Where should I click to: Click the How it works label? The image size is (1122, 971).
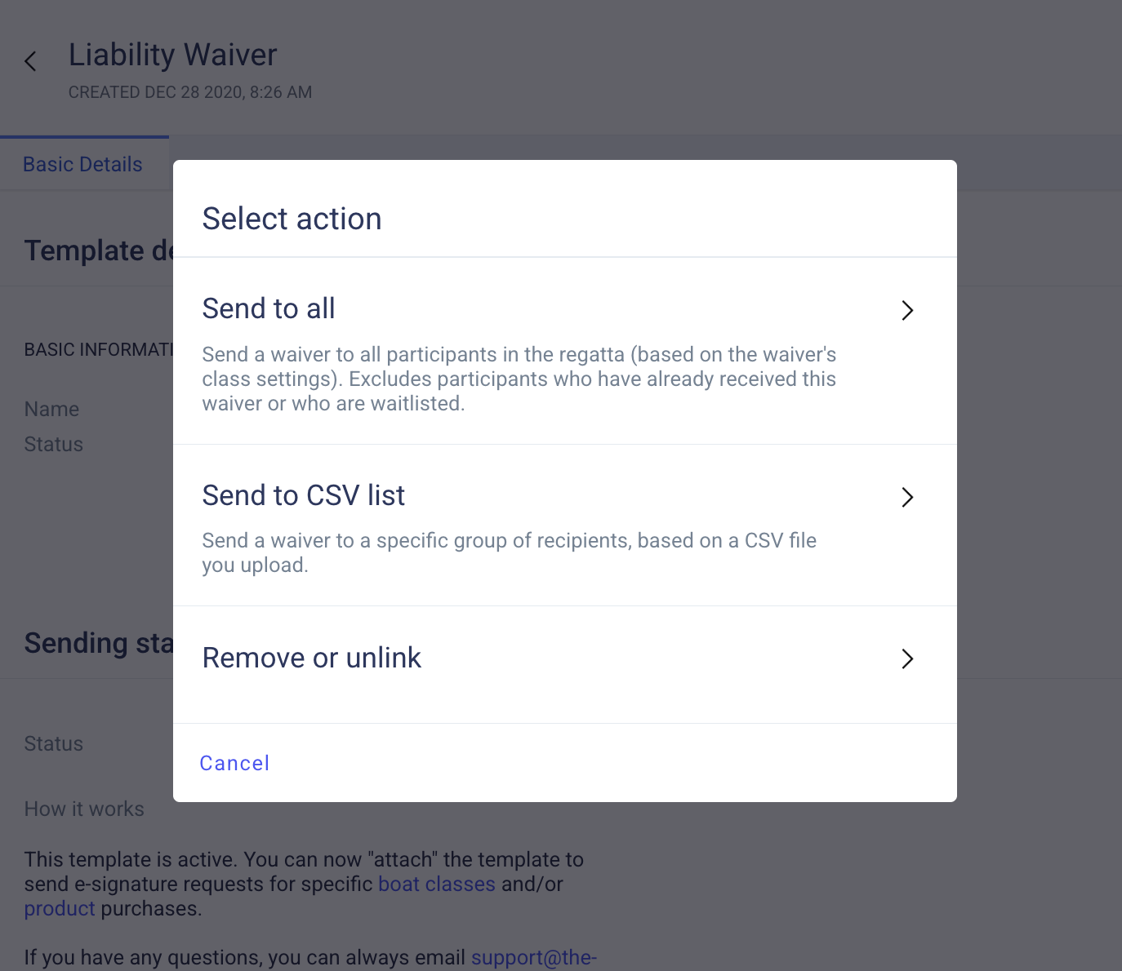(84, 809)
